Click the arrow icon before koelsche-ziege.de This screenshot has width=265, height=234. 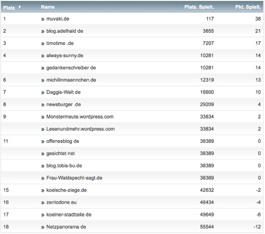coord(42,191)
